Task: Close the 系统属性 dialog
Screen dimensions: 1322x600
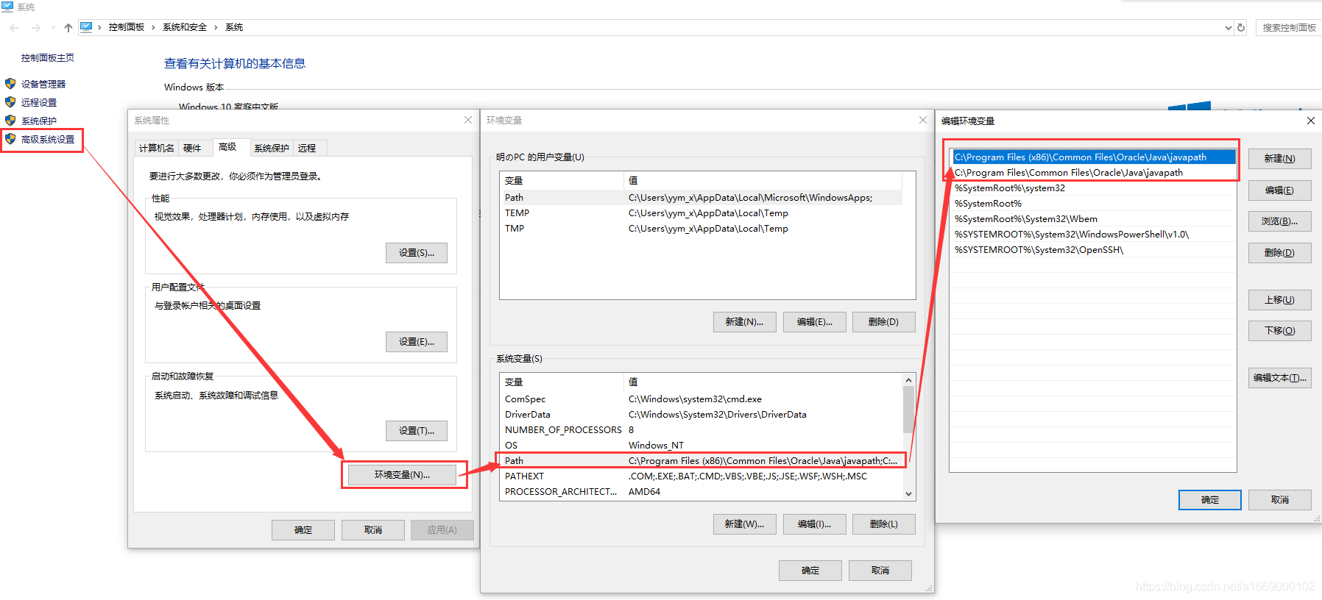Action: [468, 120]
